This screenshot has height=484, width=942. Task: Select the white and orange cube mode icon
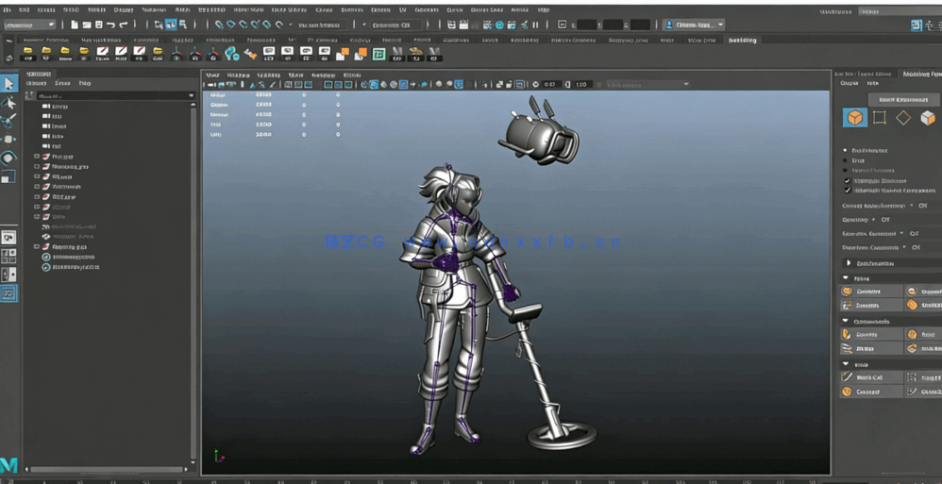[928, 118]
